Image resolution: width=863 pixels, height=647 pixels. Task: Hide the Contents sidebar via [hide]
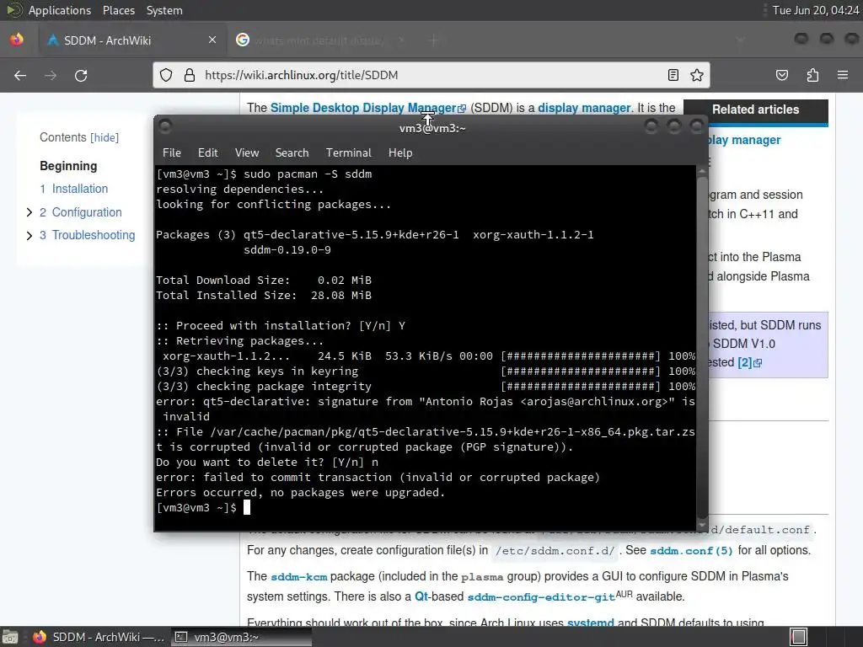tap(105, 137)
